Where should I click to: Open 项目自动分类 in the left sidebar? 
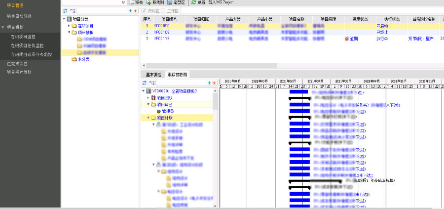[19, 16]
